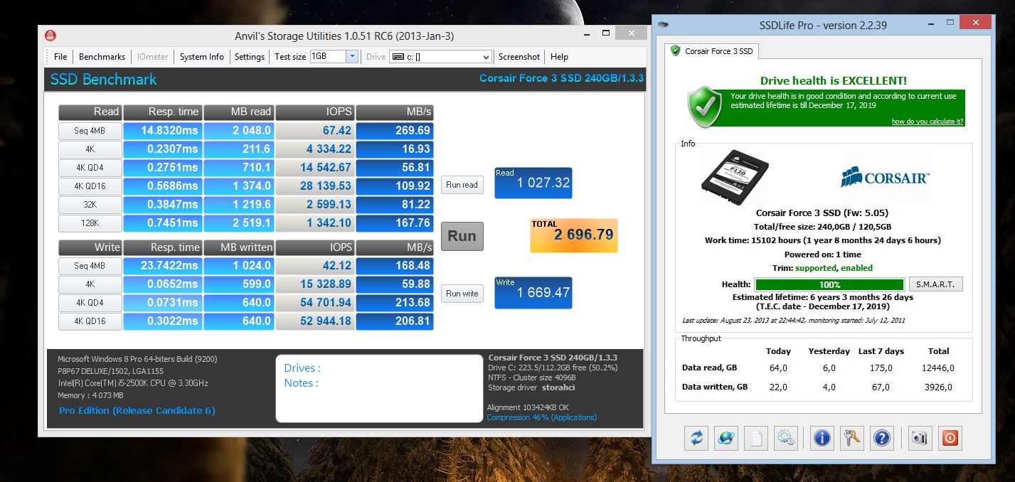The width and height of the screenshot is (1015, 482).
Task: Click the blue info icon in SSDLife
Action: pos(822,438)
